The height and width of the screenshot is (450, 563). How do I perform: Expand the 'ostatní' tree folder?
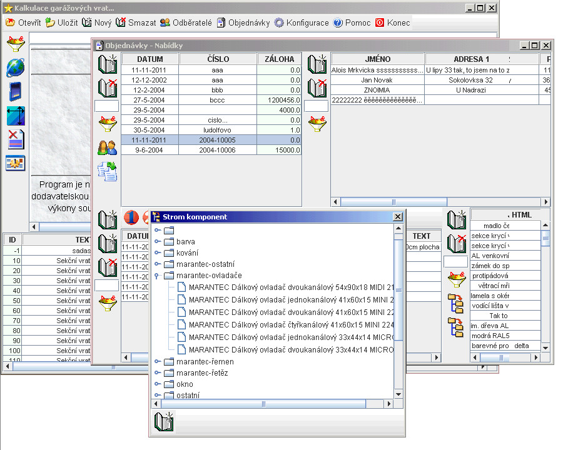click(x=157, y=395)
